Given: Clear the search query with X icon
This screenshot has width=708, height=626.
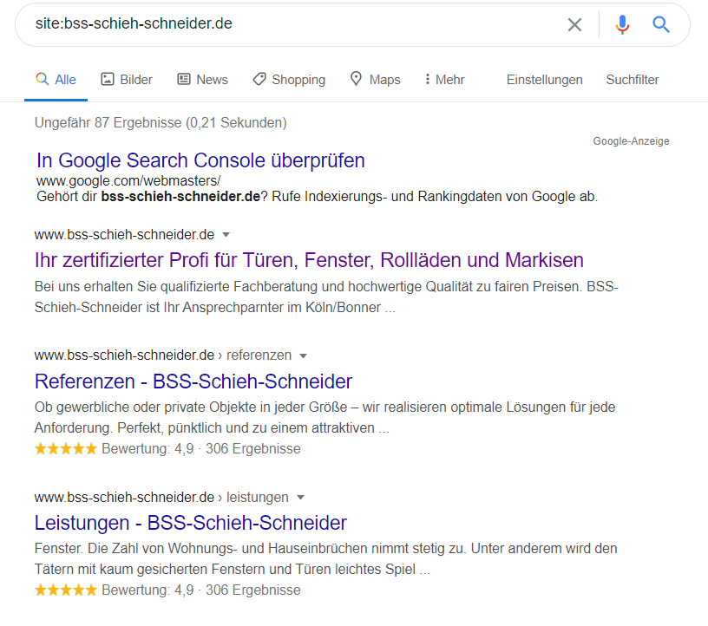Looking at the screenshot, I should tap(574, 24).
